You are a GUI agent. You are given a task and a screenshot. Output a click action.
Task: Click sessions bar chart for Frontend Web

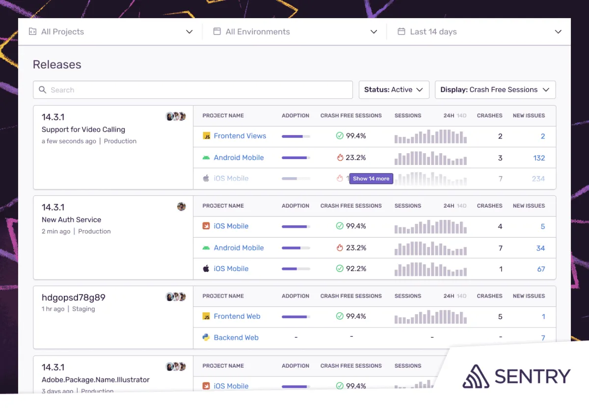click(x=430, y=317)
